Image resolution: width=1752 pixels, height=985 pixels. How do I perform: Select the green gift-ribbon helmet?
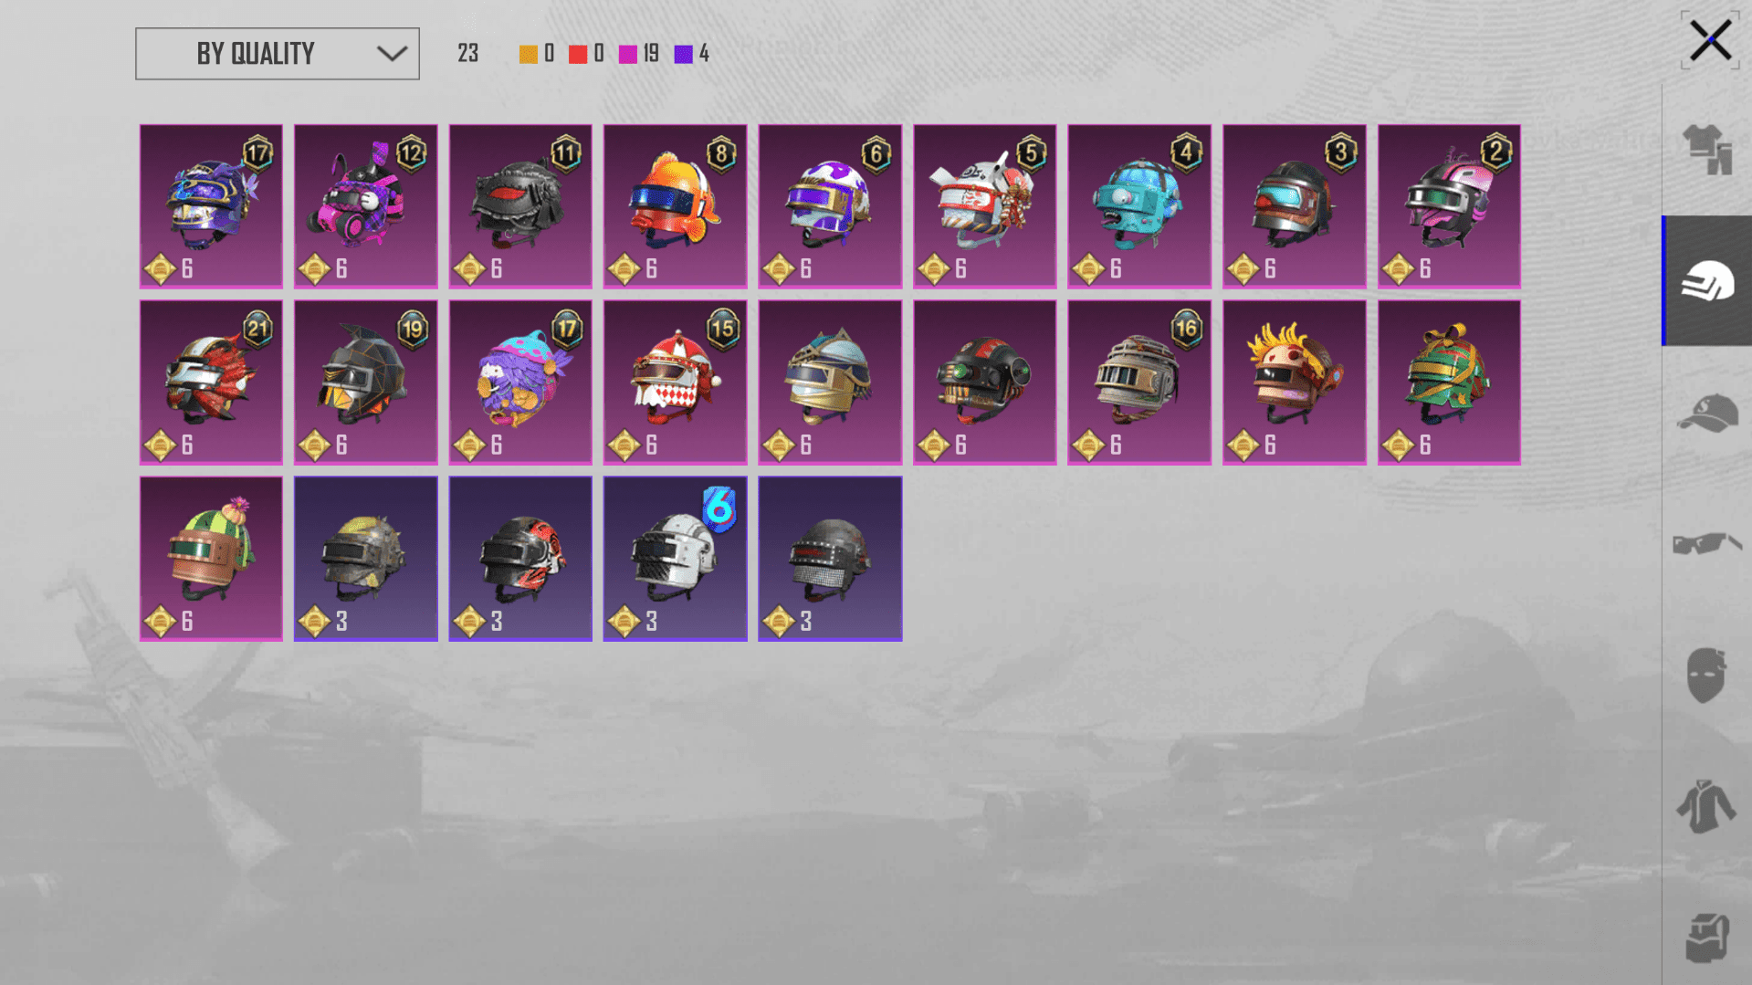[x=1449, y=382]
